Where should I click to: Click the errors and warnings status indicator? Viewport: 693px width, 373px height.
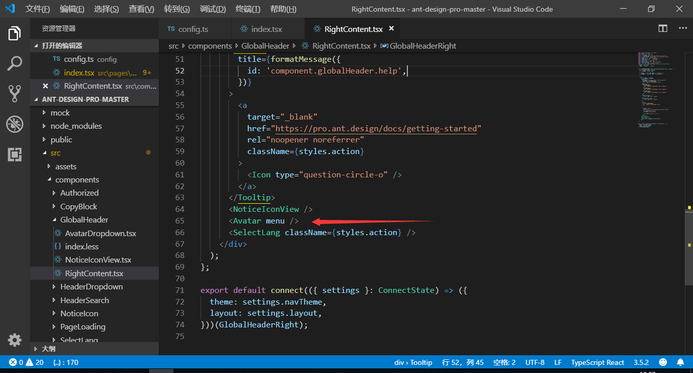pyautogui.click(x=26, y=362)
